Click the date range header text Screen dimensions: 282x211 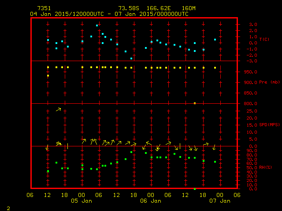[109, 14]
